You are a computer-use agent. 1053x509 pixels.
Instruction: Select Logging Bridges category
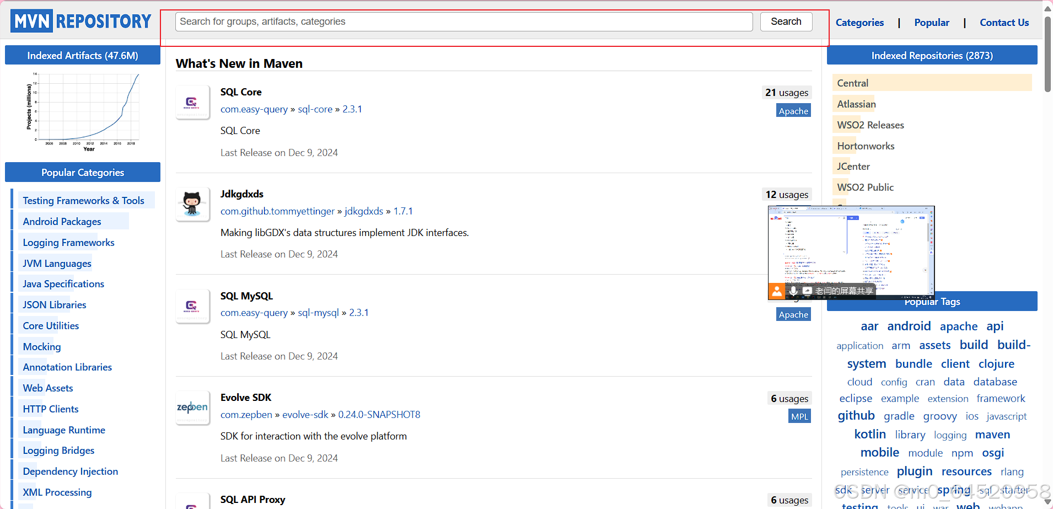[58, 451]
